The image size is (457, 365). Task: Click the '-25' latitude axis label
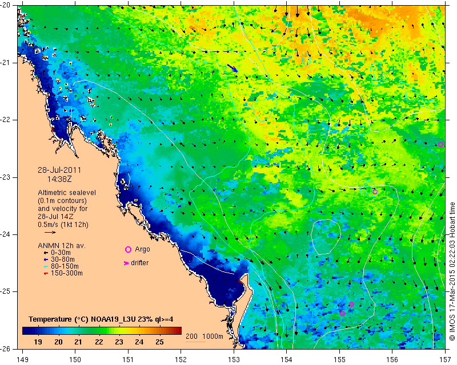pyautogui.click(x=5, y=291)
